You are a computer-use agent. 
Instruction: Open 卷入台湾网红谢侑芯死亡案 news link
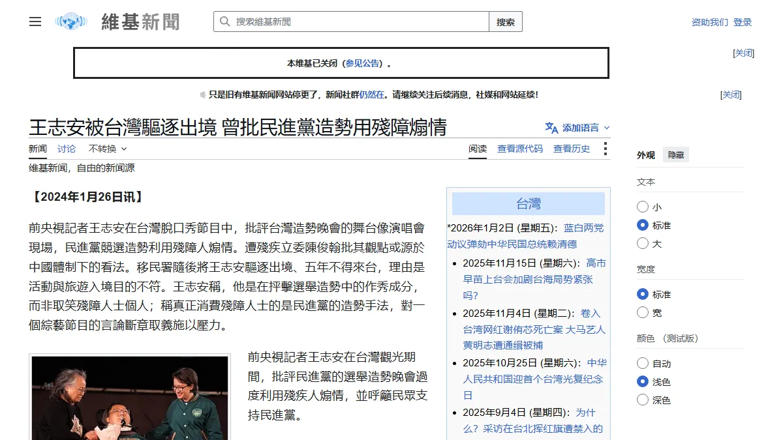click(534, 329)
